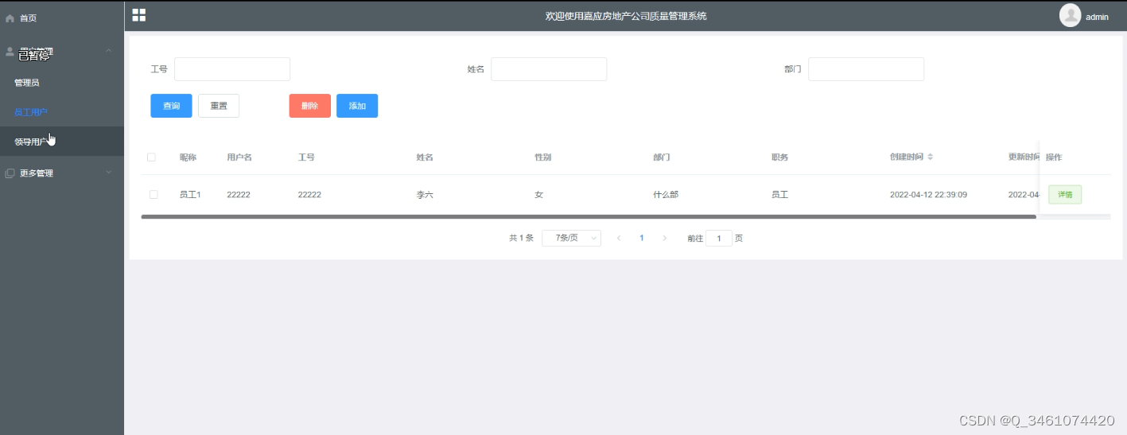Click the 部门 column header
Screen dimensions: 1127x435
(662, 157)
